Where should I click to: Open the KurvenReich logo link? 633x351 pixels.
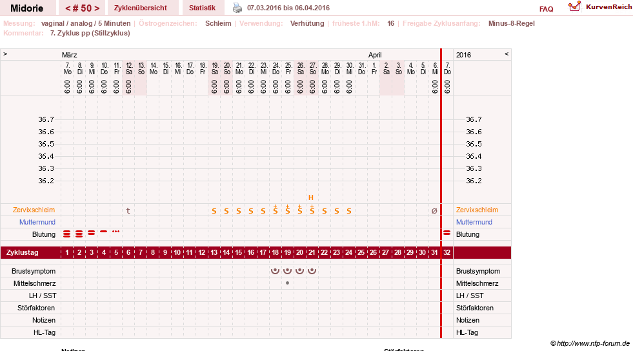(x=599, y=7)
